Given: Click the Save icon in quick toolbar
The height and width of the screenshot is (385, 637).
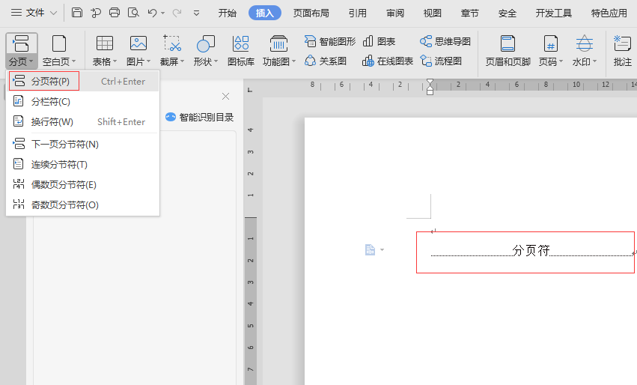Looking at the screenshot, I should [x=77, y=13].
